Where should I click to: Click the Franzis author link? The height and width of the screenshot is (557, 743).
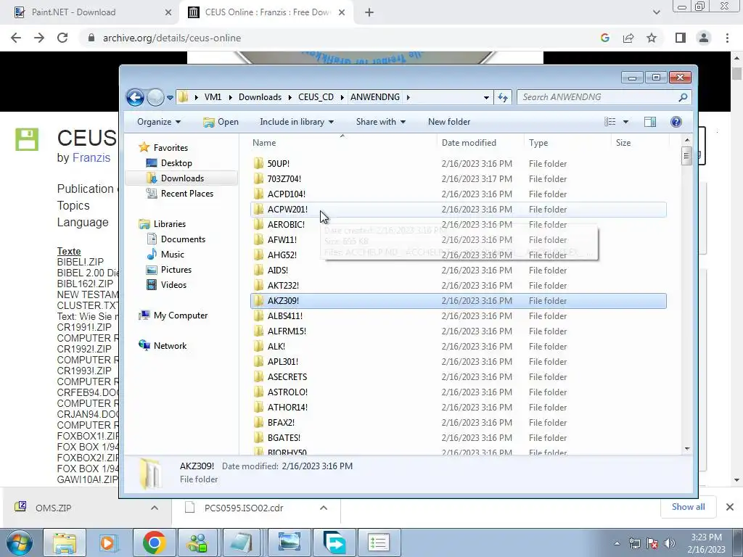[91, 157]
